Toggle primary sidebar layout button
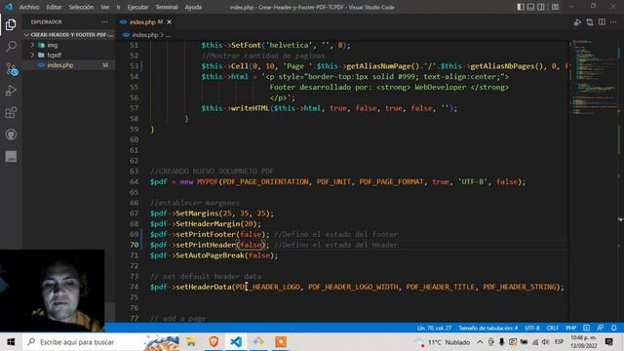Screen dimensions: 624x351 pyautogui.click(x=521, y=7)
